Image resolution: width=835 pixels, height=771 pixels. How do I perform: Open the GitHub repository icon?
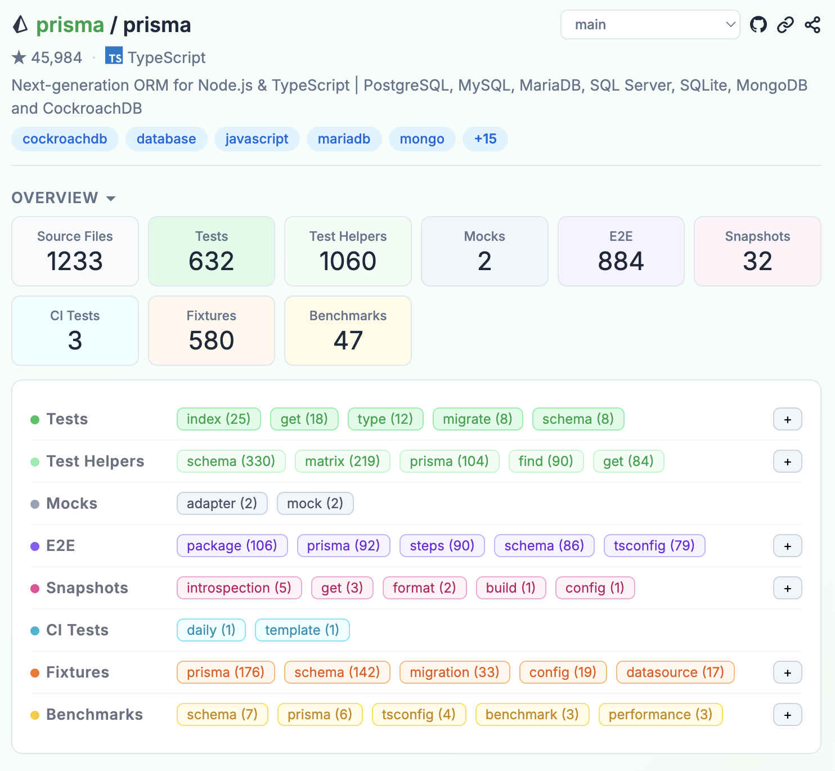pyautogui.click(x=758, y=25)
